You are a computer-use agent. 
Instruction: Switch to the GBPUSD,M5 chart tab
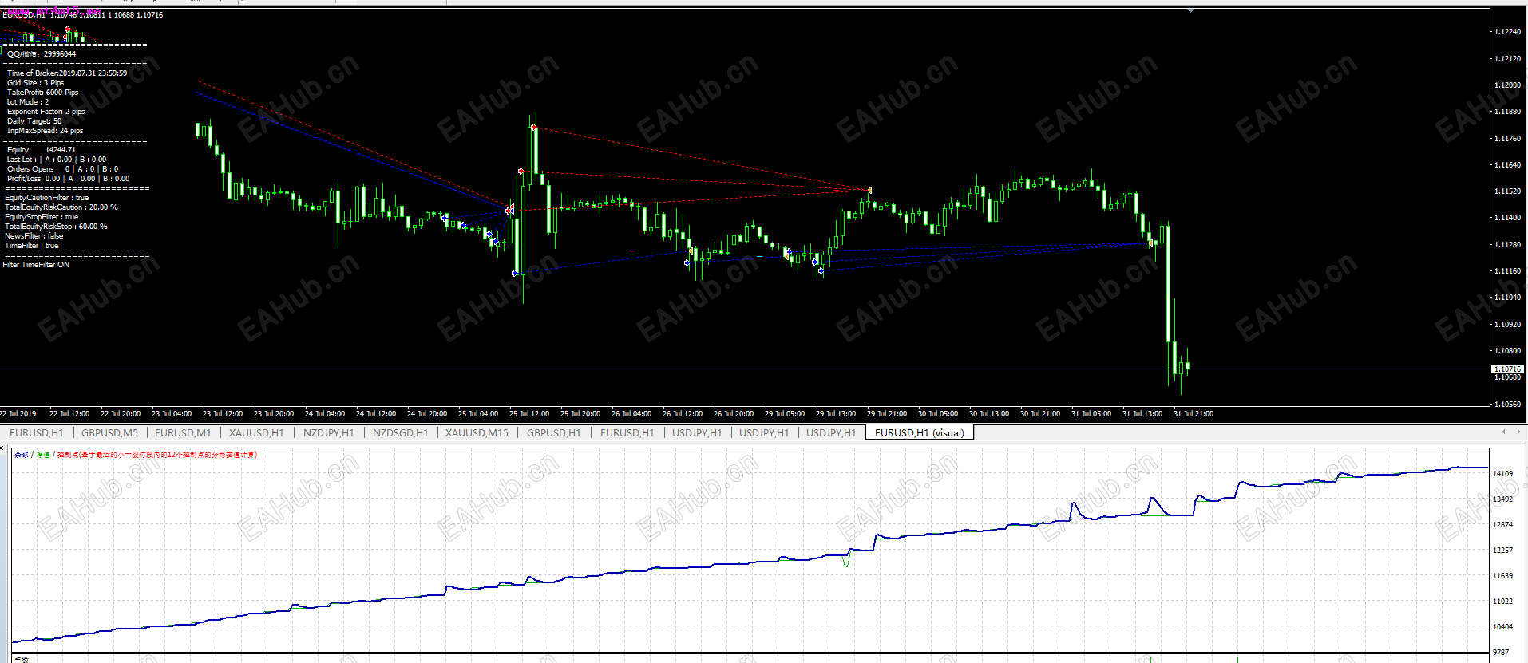coord(109,433)
